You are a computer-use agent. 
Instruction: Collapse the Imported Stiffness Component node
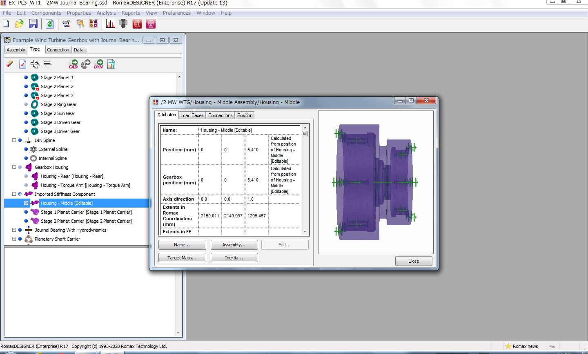[x=14, y=194]
